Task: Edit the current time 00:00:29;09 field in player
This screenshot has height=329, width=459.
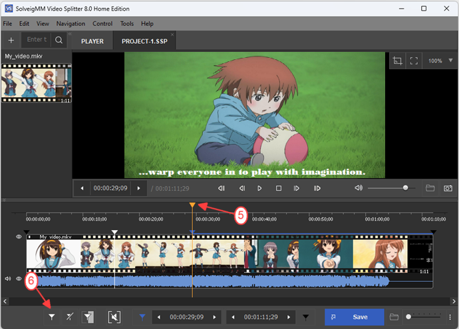Action: point(110,188)
